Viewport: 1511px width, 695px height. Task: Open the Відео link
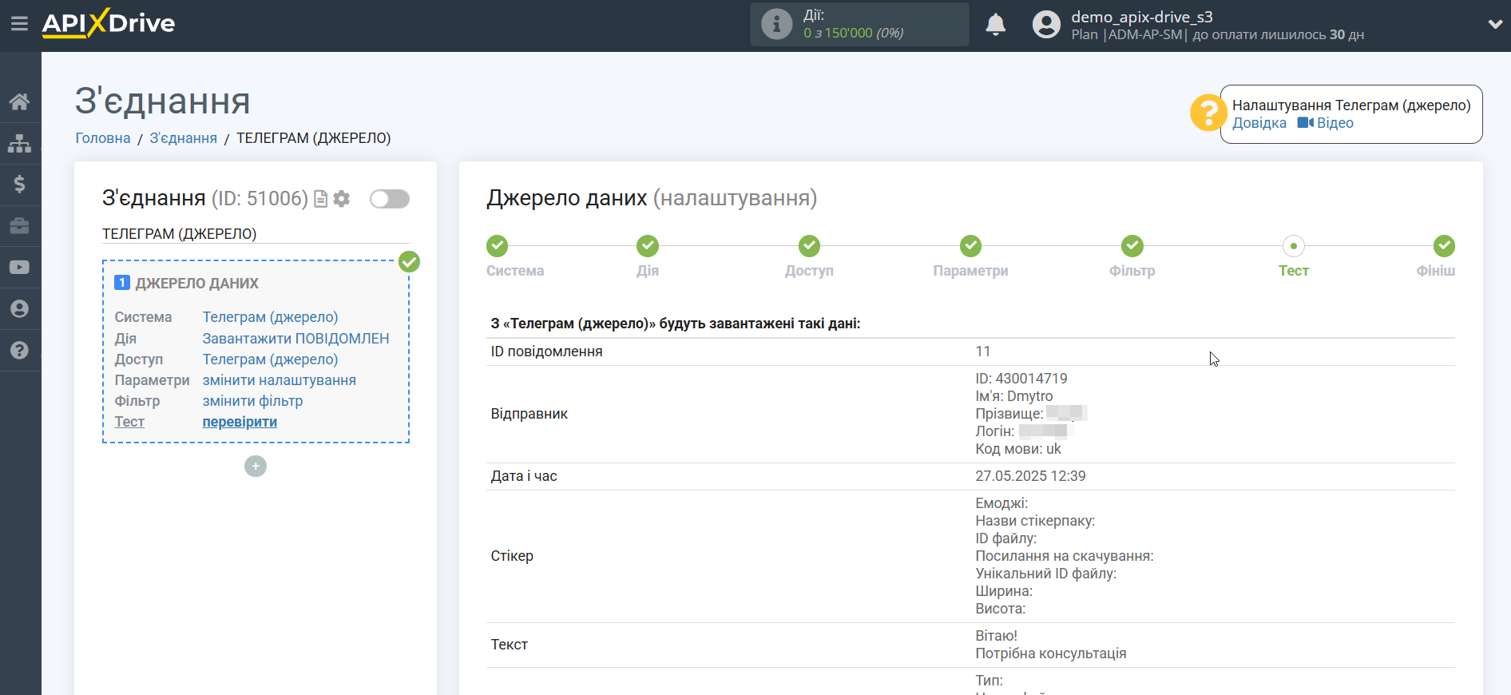(1326, 123)
